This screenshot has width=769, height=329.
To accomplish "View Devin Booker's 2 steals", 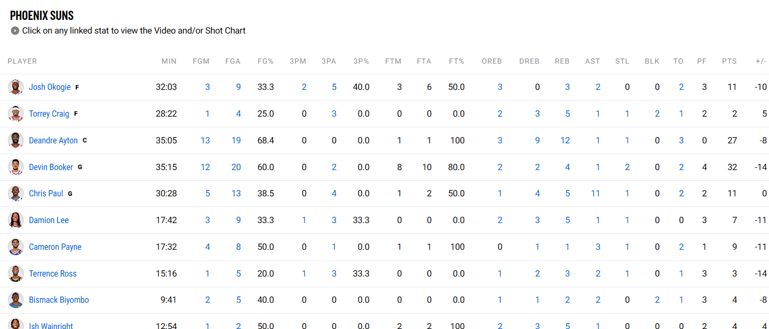I will (x=627, y=167).
